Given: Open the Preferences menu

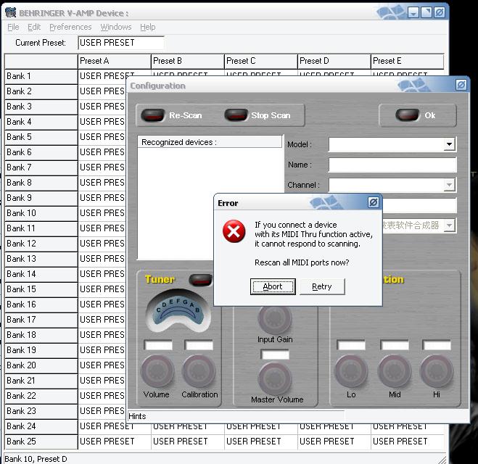Looking at the screenshot, I should (70, 27).
